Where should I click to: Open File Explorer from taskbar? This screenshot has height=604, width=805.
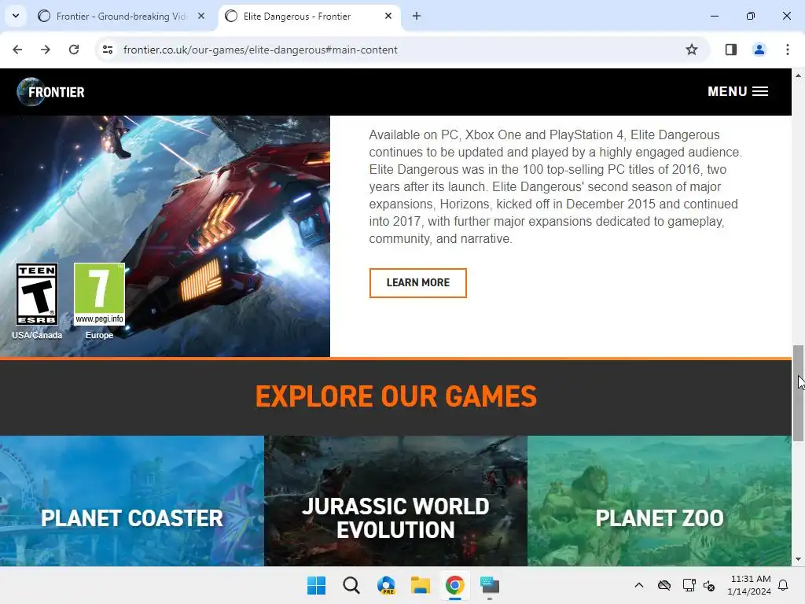(421, 585)
